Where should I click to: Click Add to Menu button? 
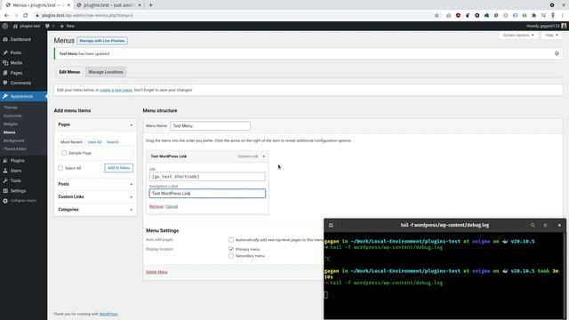point(118,168)
